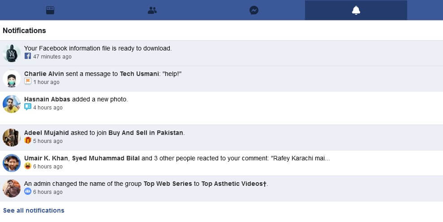The height and width of the screenshot is (222, 443).
Task: Click the "5 hours ago" timestamp
Action: (48, 141)
